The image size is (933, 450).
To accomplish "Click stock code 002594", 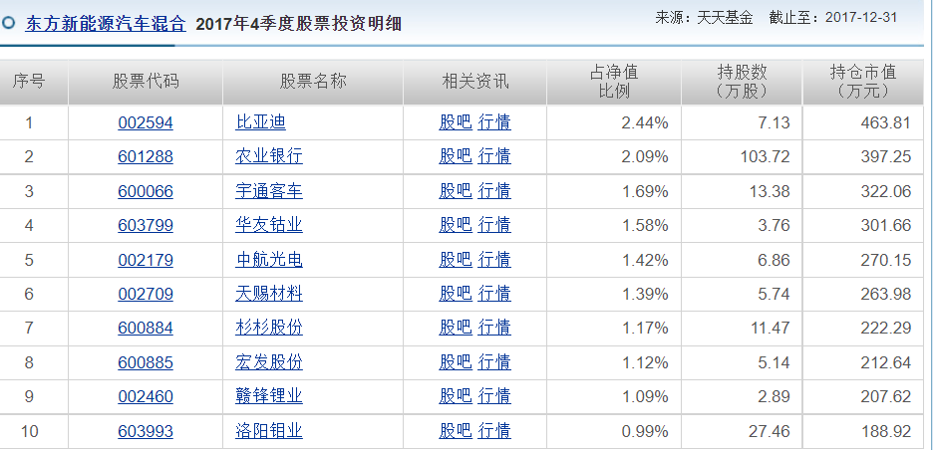I will (x=146, y=123).
